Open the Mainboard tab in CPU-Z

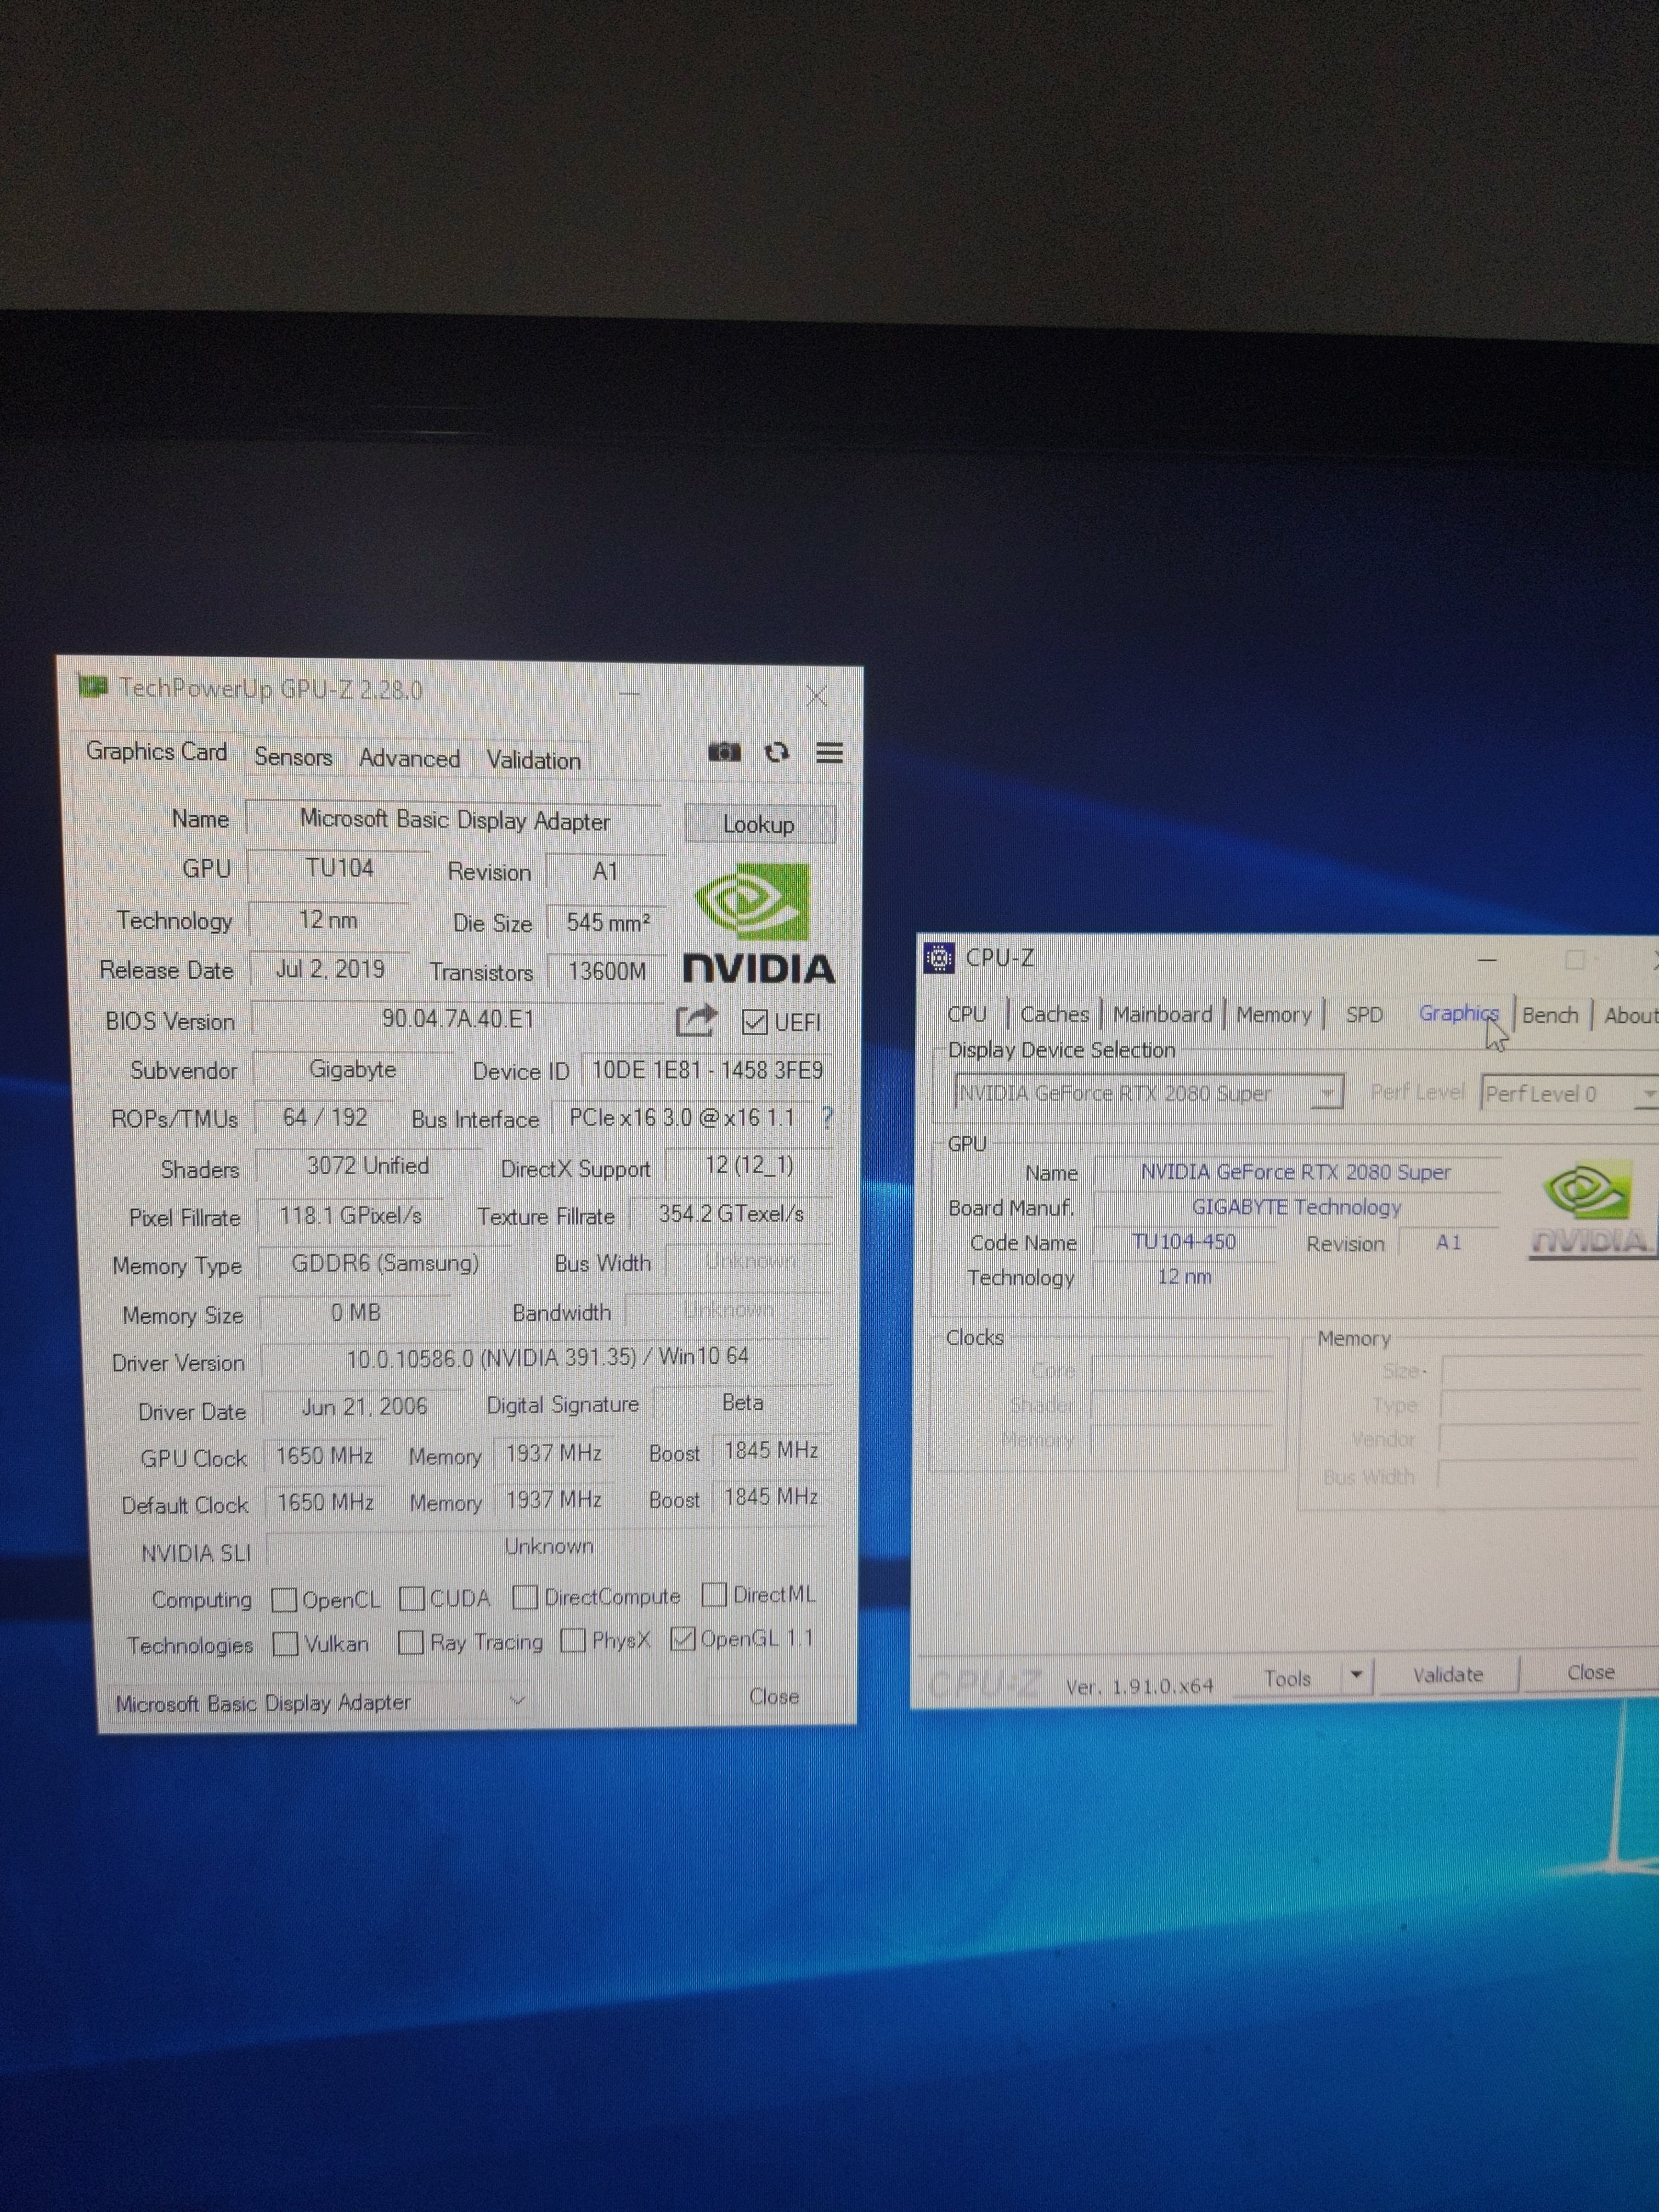(x=1162, y=1014)
